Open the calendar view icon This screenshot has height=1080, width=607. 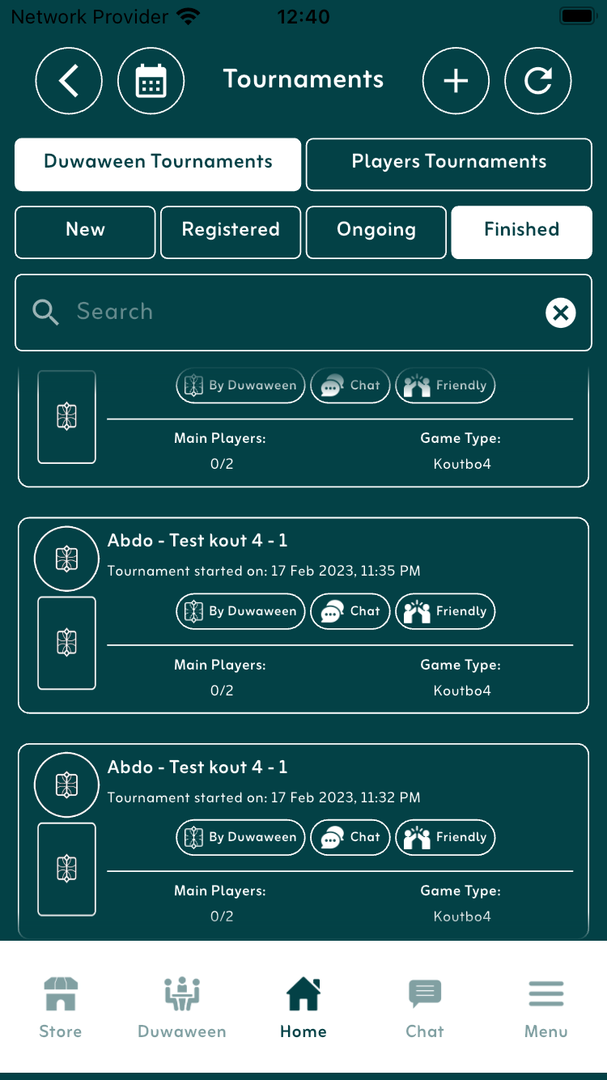151,81
